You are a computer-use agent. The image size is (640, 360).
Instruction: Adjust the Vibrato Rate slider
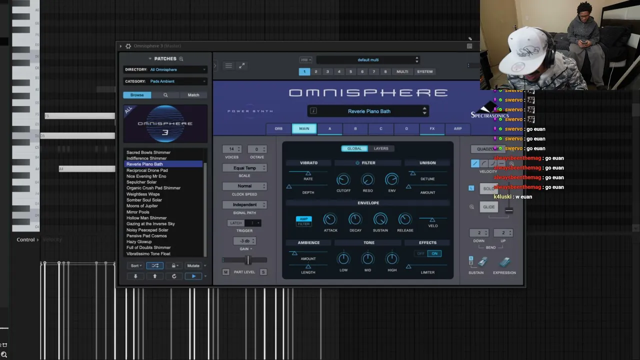coord(308,173)
